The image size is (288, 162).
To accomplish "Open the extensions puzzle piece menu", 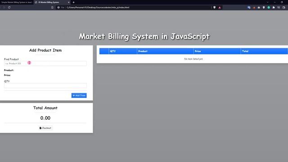I will (274, 8).
